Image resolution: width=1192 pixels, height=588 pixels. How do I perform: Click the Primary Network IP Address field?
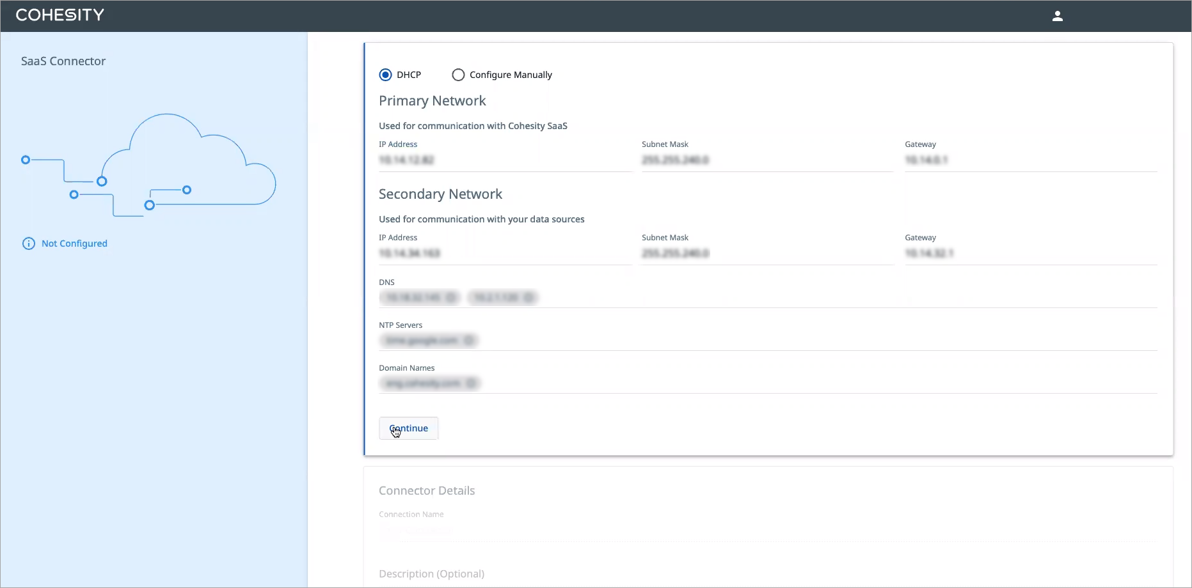coord(504,160)
